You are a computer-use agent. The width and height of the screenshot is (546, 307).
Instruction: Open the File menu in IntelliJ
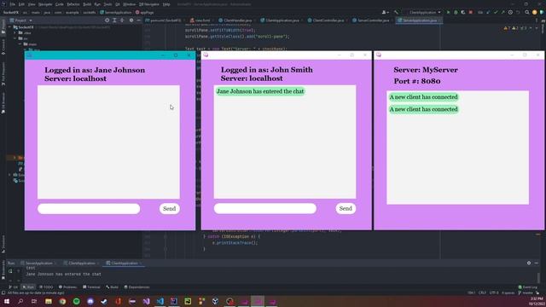tap(13, 4)
